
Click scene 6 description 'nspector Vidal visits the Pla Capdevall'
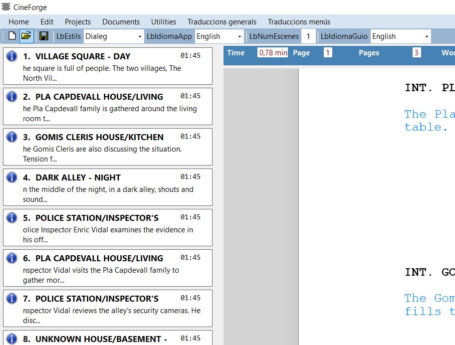pos(101,275)
